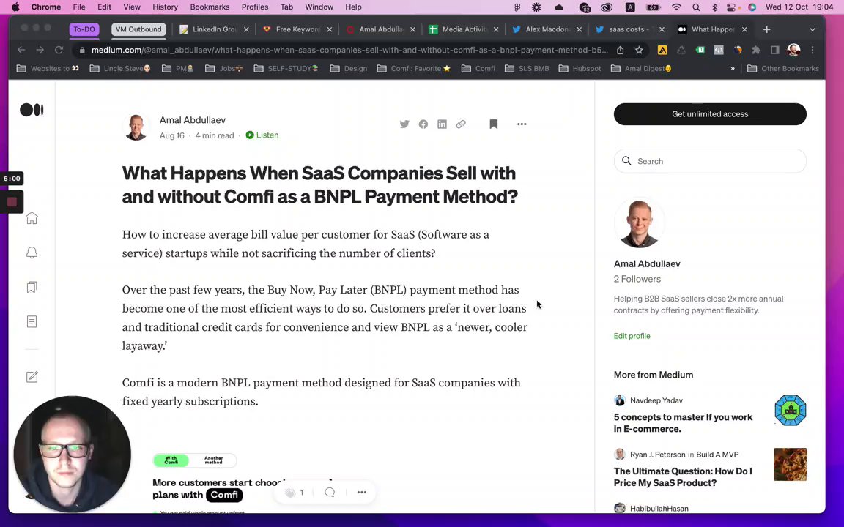Expand the tab search chevron
Image resolution: width=844 pixels, height=527 pixels.
812,29
